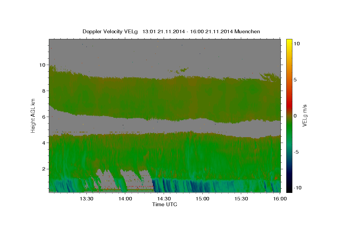Click the gray cloud-free gap near 5 km
The width and height of the screenshot is (347, 231).
click(165, 126)
